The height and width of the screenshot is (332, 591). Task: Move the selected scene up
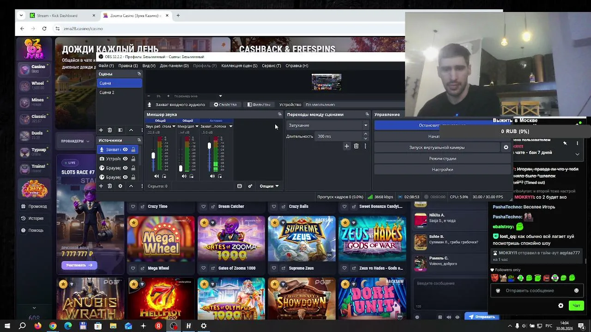click(x=131, y=130)
